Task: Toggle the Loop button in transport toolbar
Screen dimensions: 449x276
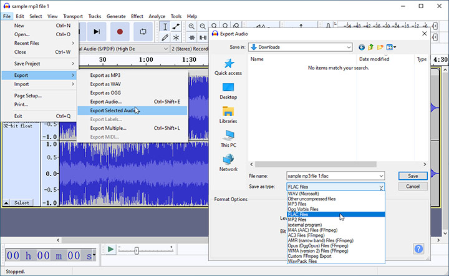Action: click(143, 31)
